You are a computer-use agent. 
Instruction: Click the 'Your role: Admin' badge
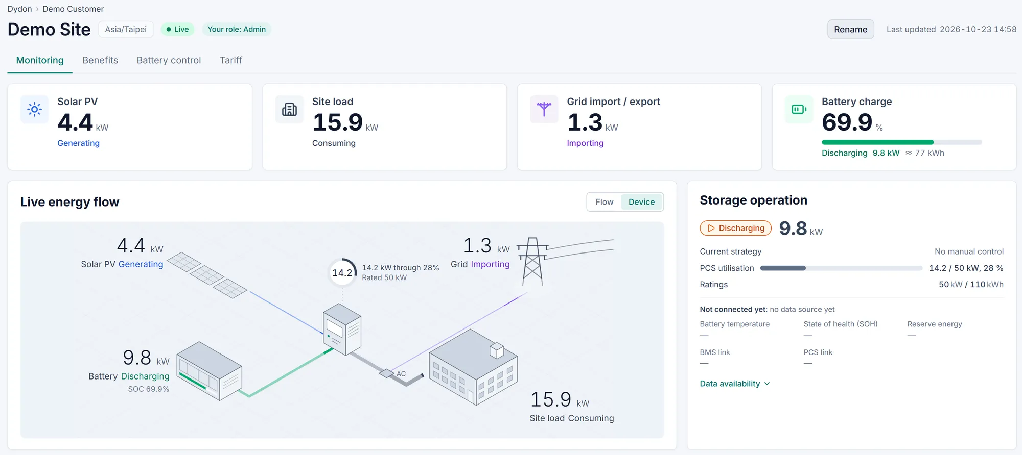(237, 29)
